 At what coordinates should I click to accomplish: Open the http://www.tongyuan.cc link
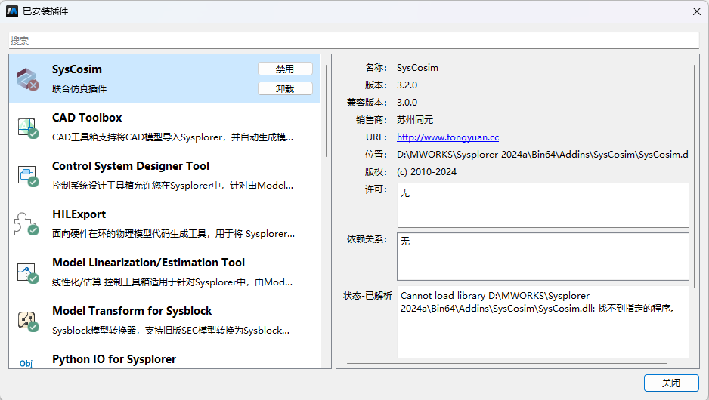[447, 137]
